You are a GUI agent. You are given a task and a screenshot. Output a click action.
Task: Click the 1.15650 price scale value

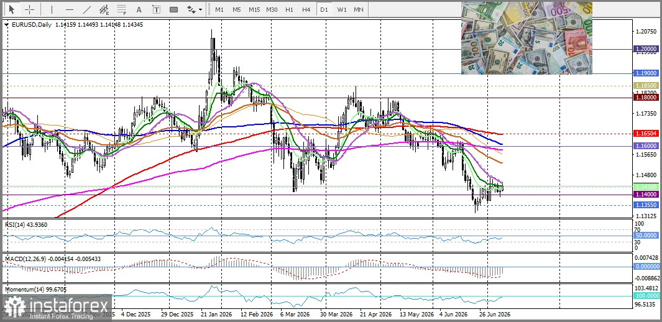pos(646,155)
